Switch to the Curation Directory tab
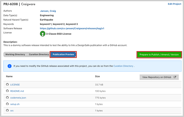 click(39, 54)
